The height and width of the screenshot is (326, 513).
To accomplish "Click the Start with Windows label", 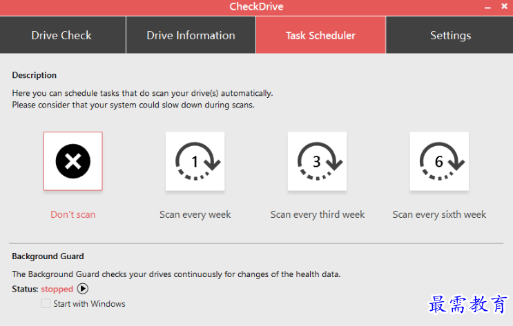I will pos(89,304).
